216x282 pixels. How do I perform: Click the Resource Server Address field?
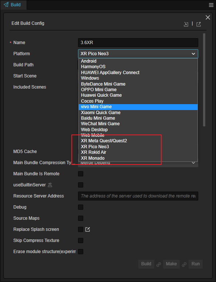coord(138,196)
